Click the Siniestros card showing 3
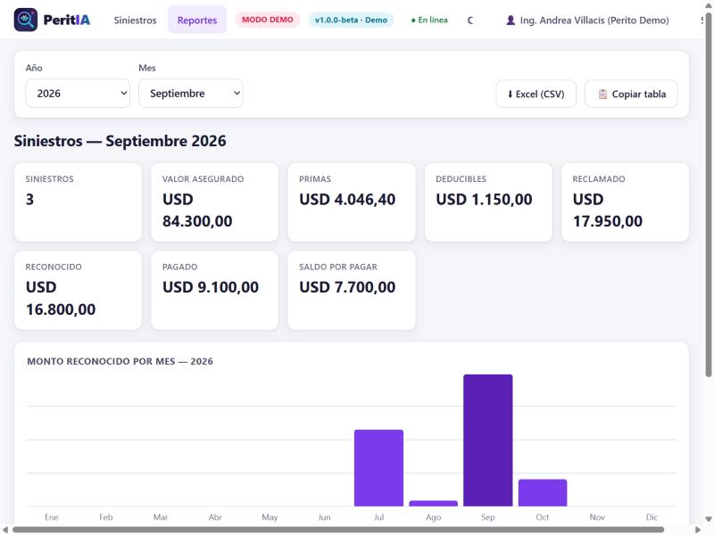The width and height of the screenshot is (714, 535). coord(78,202)
